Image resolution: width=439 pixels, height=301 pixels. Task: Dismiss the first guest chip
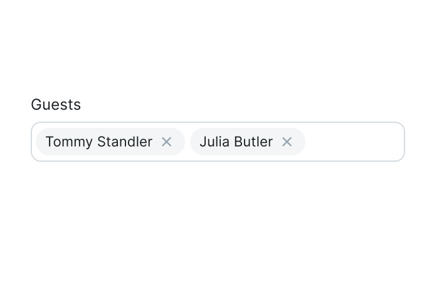pyautogui.click(x=167, y=142)
